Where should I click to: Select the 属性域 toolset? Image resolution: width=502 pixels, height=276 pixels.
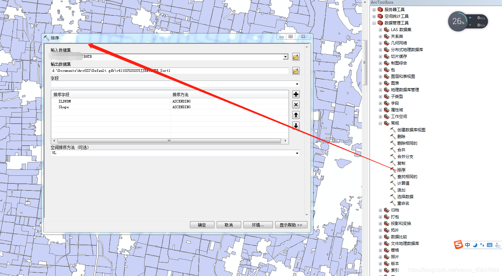click(x=397, y=110)
